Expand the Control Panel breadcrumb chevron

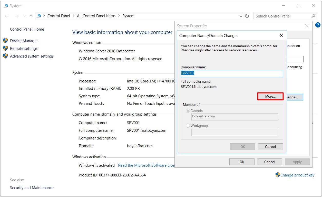[x=74, y=16]
